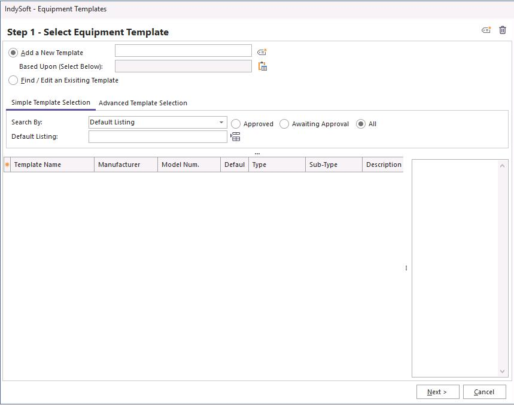
Task: Click the Next button
Action: (437, 392)
